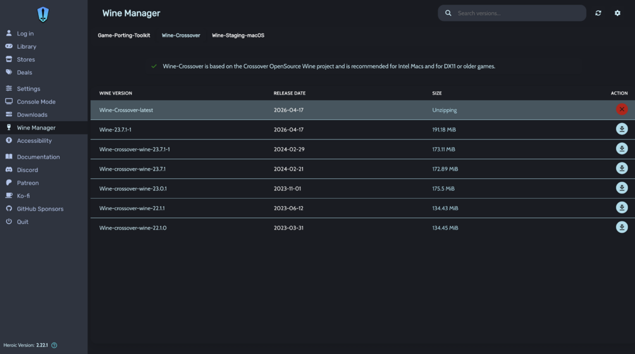Screen dimensions: 635x354
Task: Click the SIZE column header
Action: [437, 93]
